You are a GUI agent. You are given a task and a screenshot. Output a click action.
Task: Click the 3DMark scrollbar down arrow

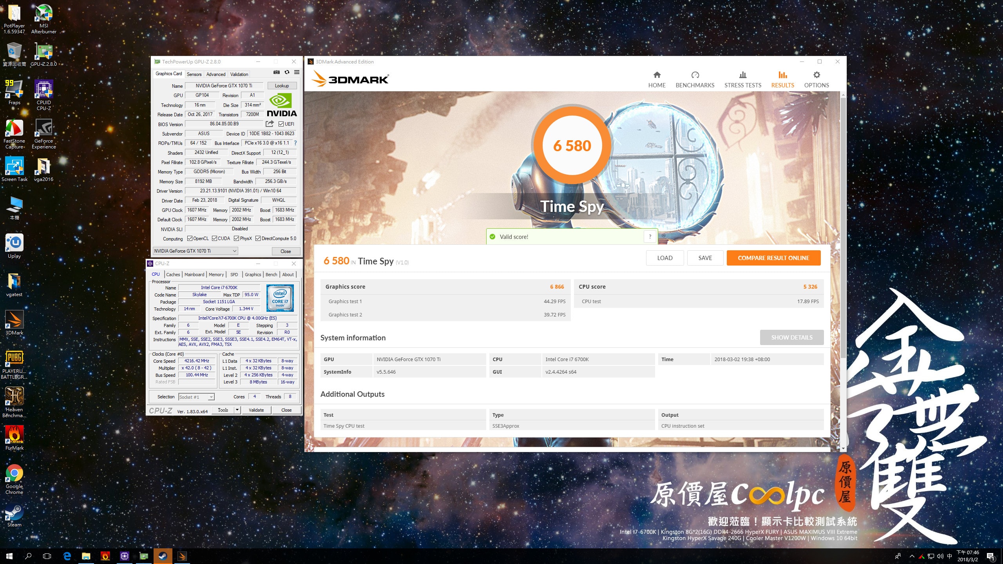point(843,448)
